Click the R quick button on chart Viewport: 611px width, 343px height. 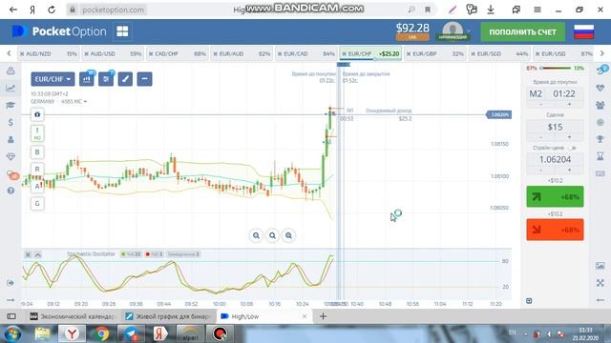37,170
